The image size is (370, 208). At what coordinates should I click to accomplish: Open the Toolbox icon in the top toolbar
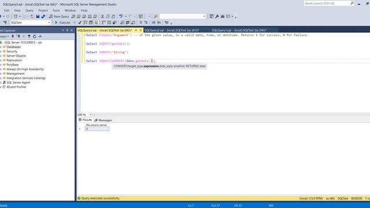(223, 16)
